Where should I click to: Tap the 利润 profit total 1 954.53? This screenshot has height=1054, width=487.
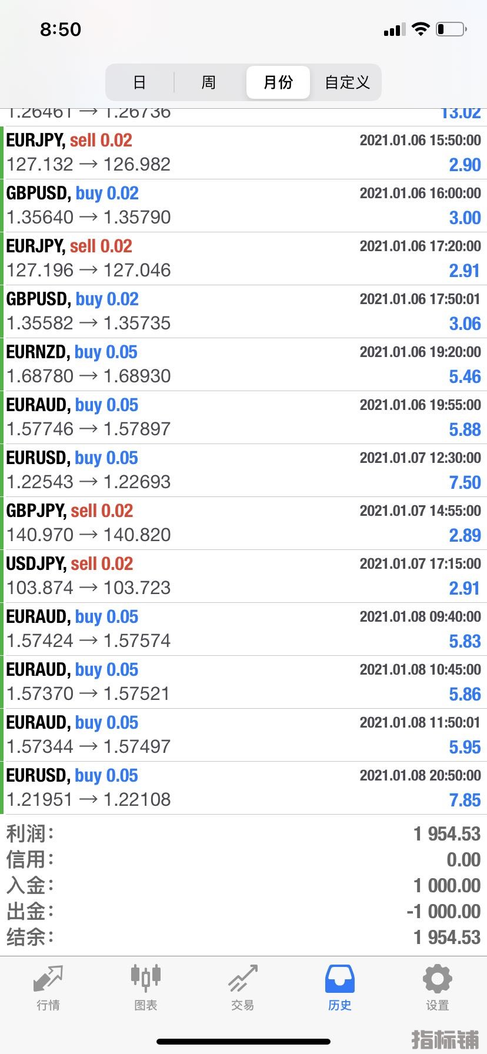[x=447, y=834]
